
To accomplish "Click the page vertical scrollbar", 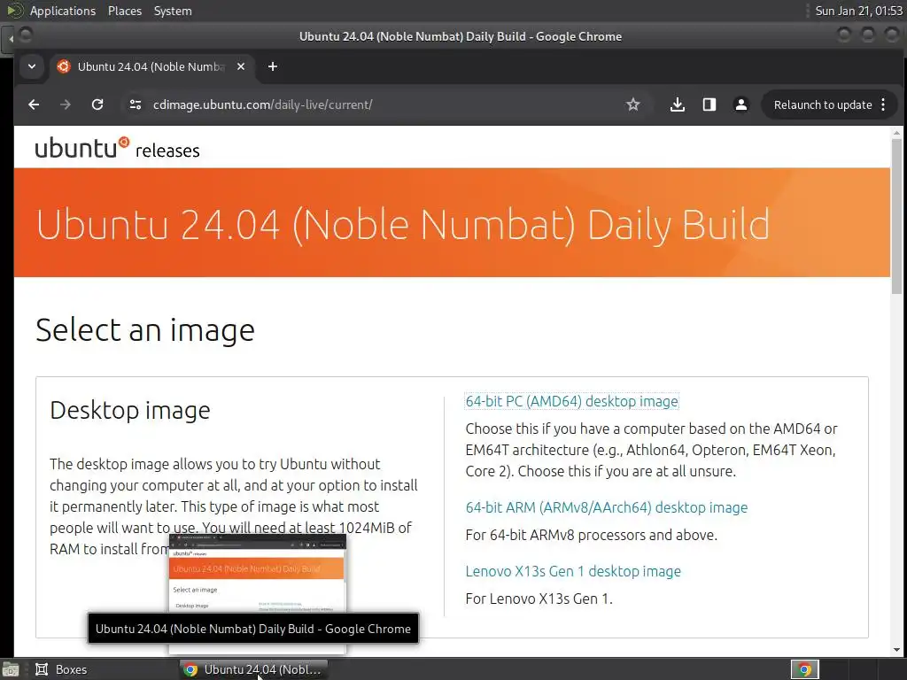I will coord(896,217).
